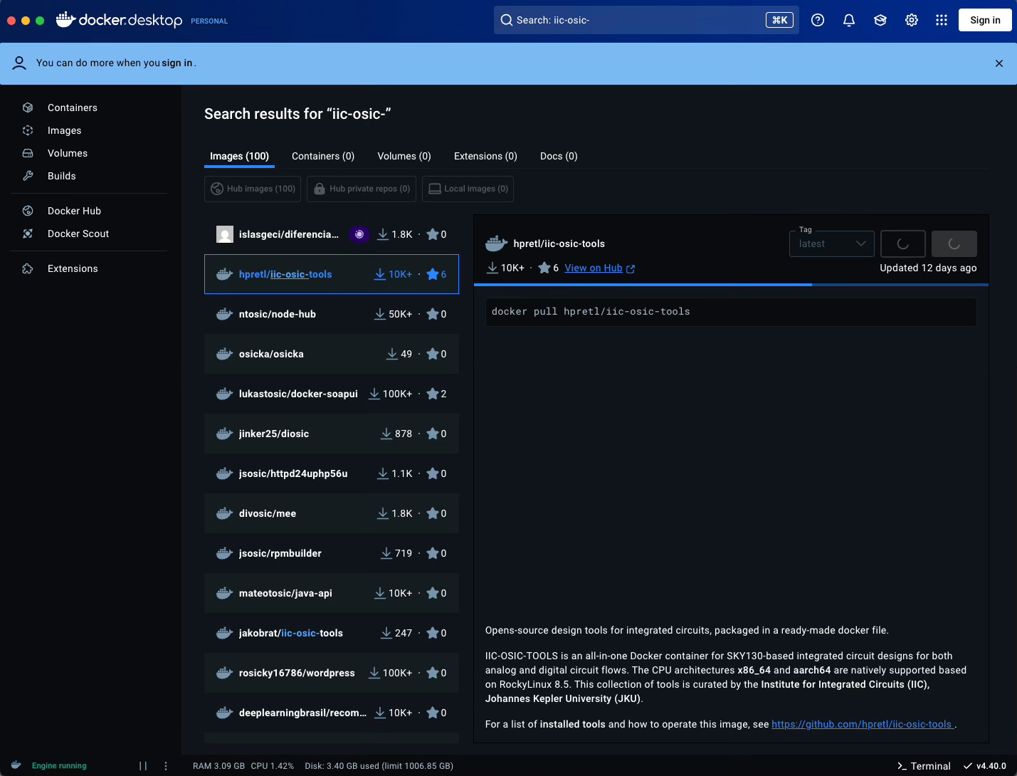1017x776 pixels.
Task: Click the Docker Desktop whale logo
Action: (x=65, y=20)
